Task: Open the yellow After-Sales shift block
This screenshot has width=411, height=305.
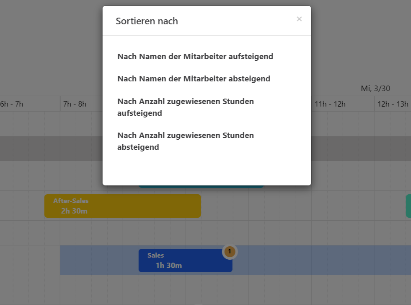Action: pyautogui.click(x=122, y=206)
